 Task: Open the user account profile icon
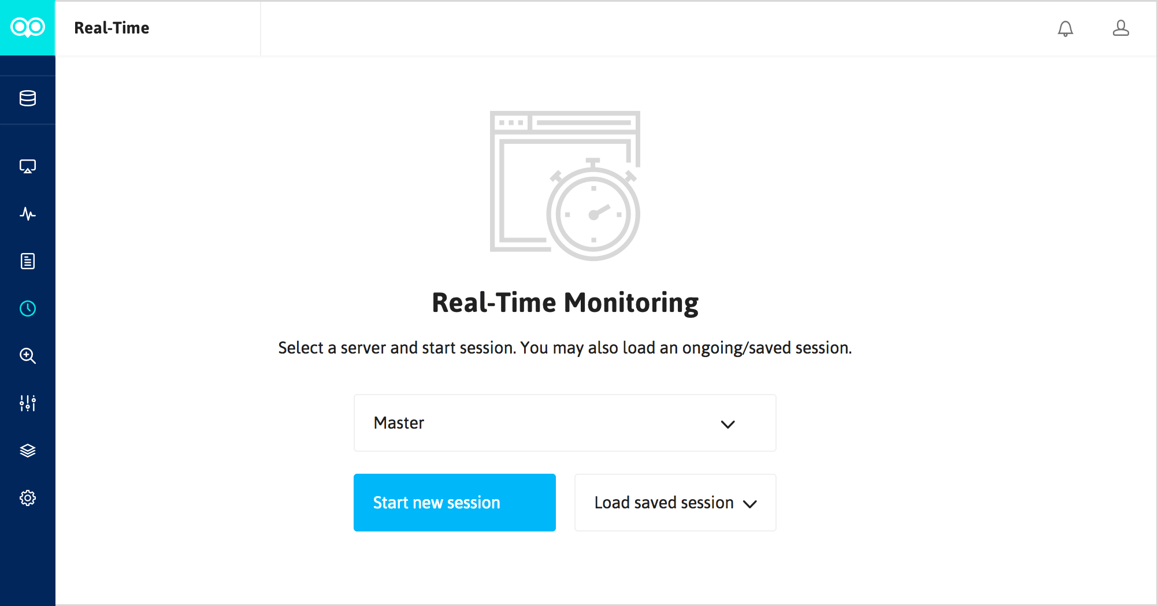(x=1121, y=28)
